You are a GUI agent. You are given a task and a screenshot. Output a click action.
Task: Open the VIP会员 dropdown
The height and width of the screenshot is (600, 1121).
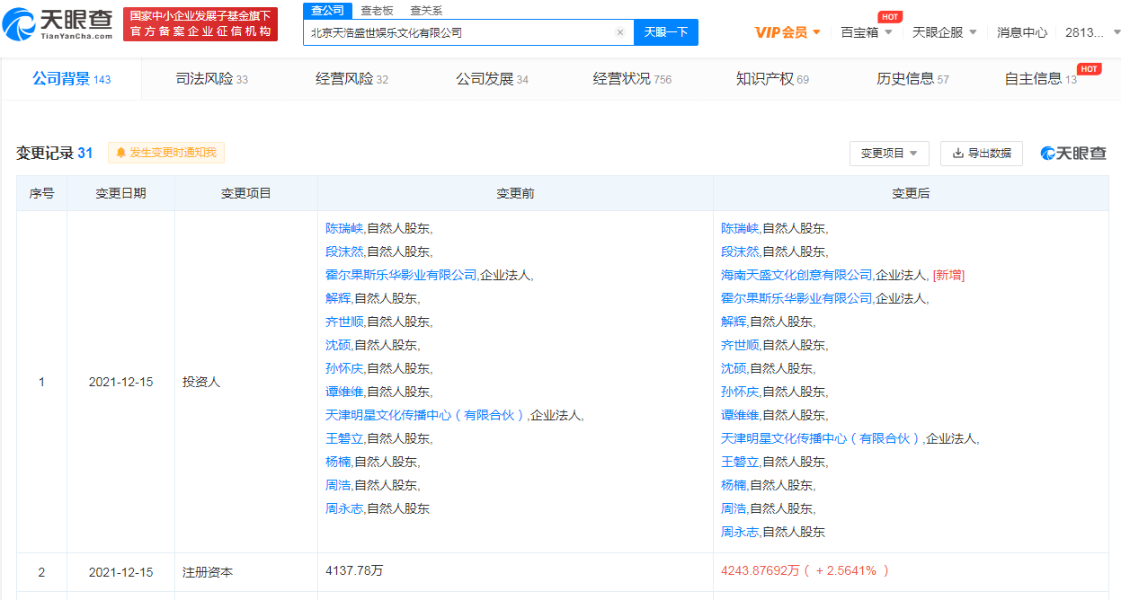point(787,32)
